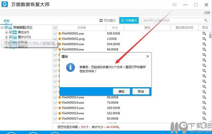
Task: Click the 注册 link
Action: point(207,13)
